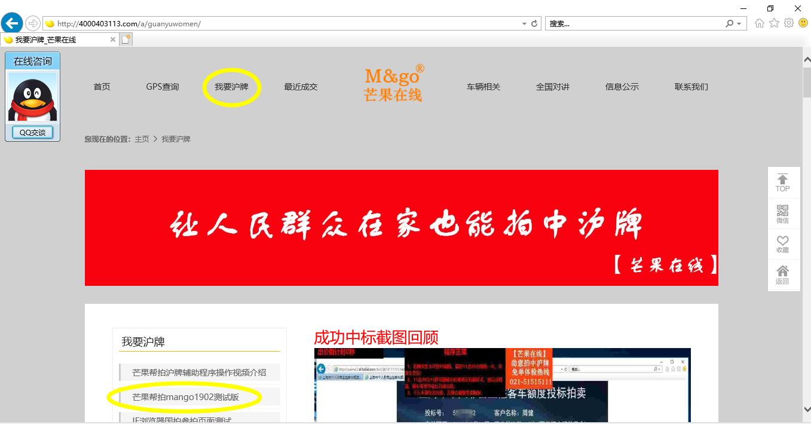Click the M&go 芒果在线 logo
The width and height of the screenshot is (811, 424).
click(x=394, y=83)
